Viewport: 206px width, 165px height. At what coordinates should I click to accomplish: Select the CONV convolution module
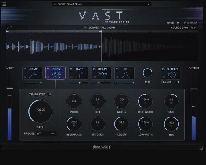point(55,73)
